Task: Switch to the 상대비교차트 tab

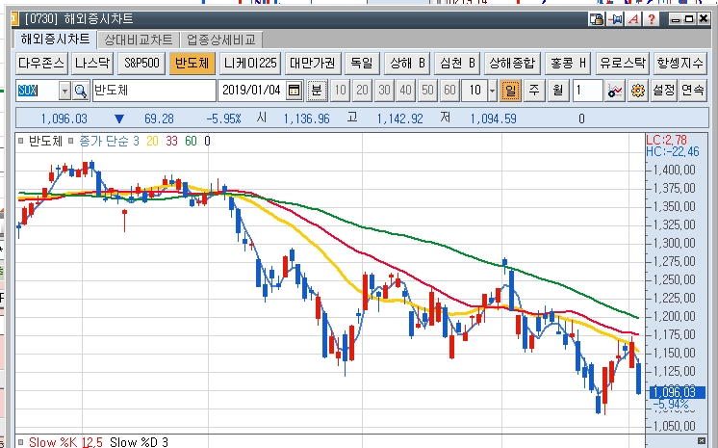Action: (x=139, y=40)
